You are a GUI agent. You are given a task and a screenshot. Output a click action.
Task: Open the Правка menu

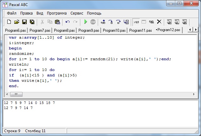click(26, 13)
